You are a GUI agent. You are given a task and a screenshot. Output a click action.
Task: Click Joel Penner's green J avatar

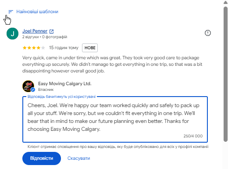[x=13, y=33]
